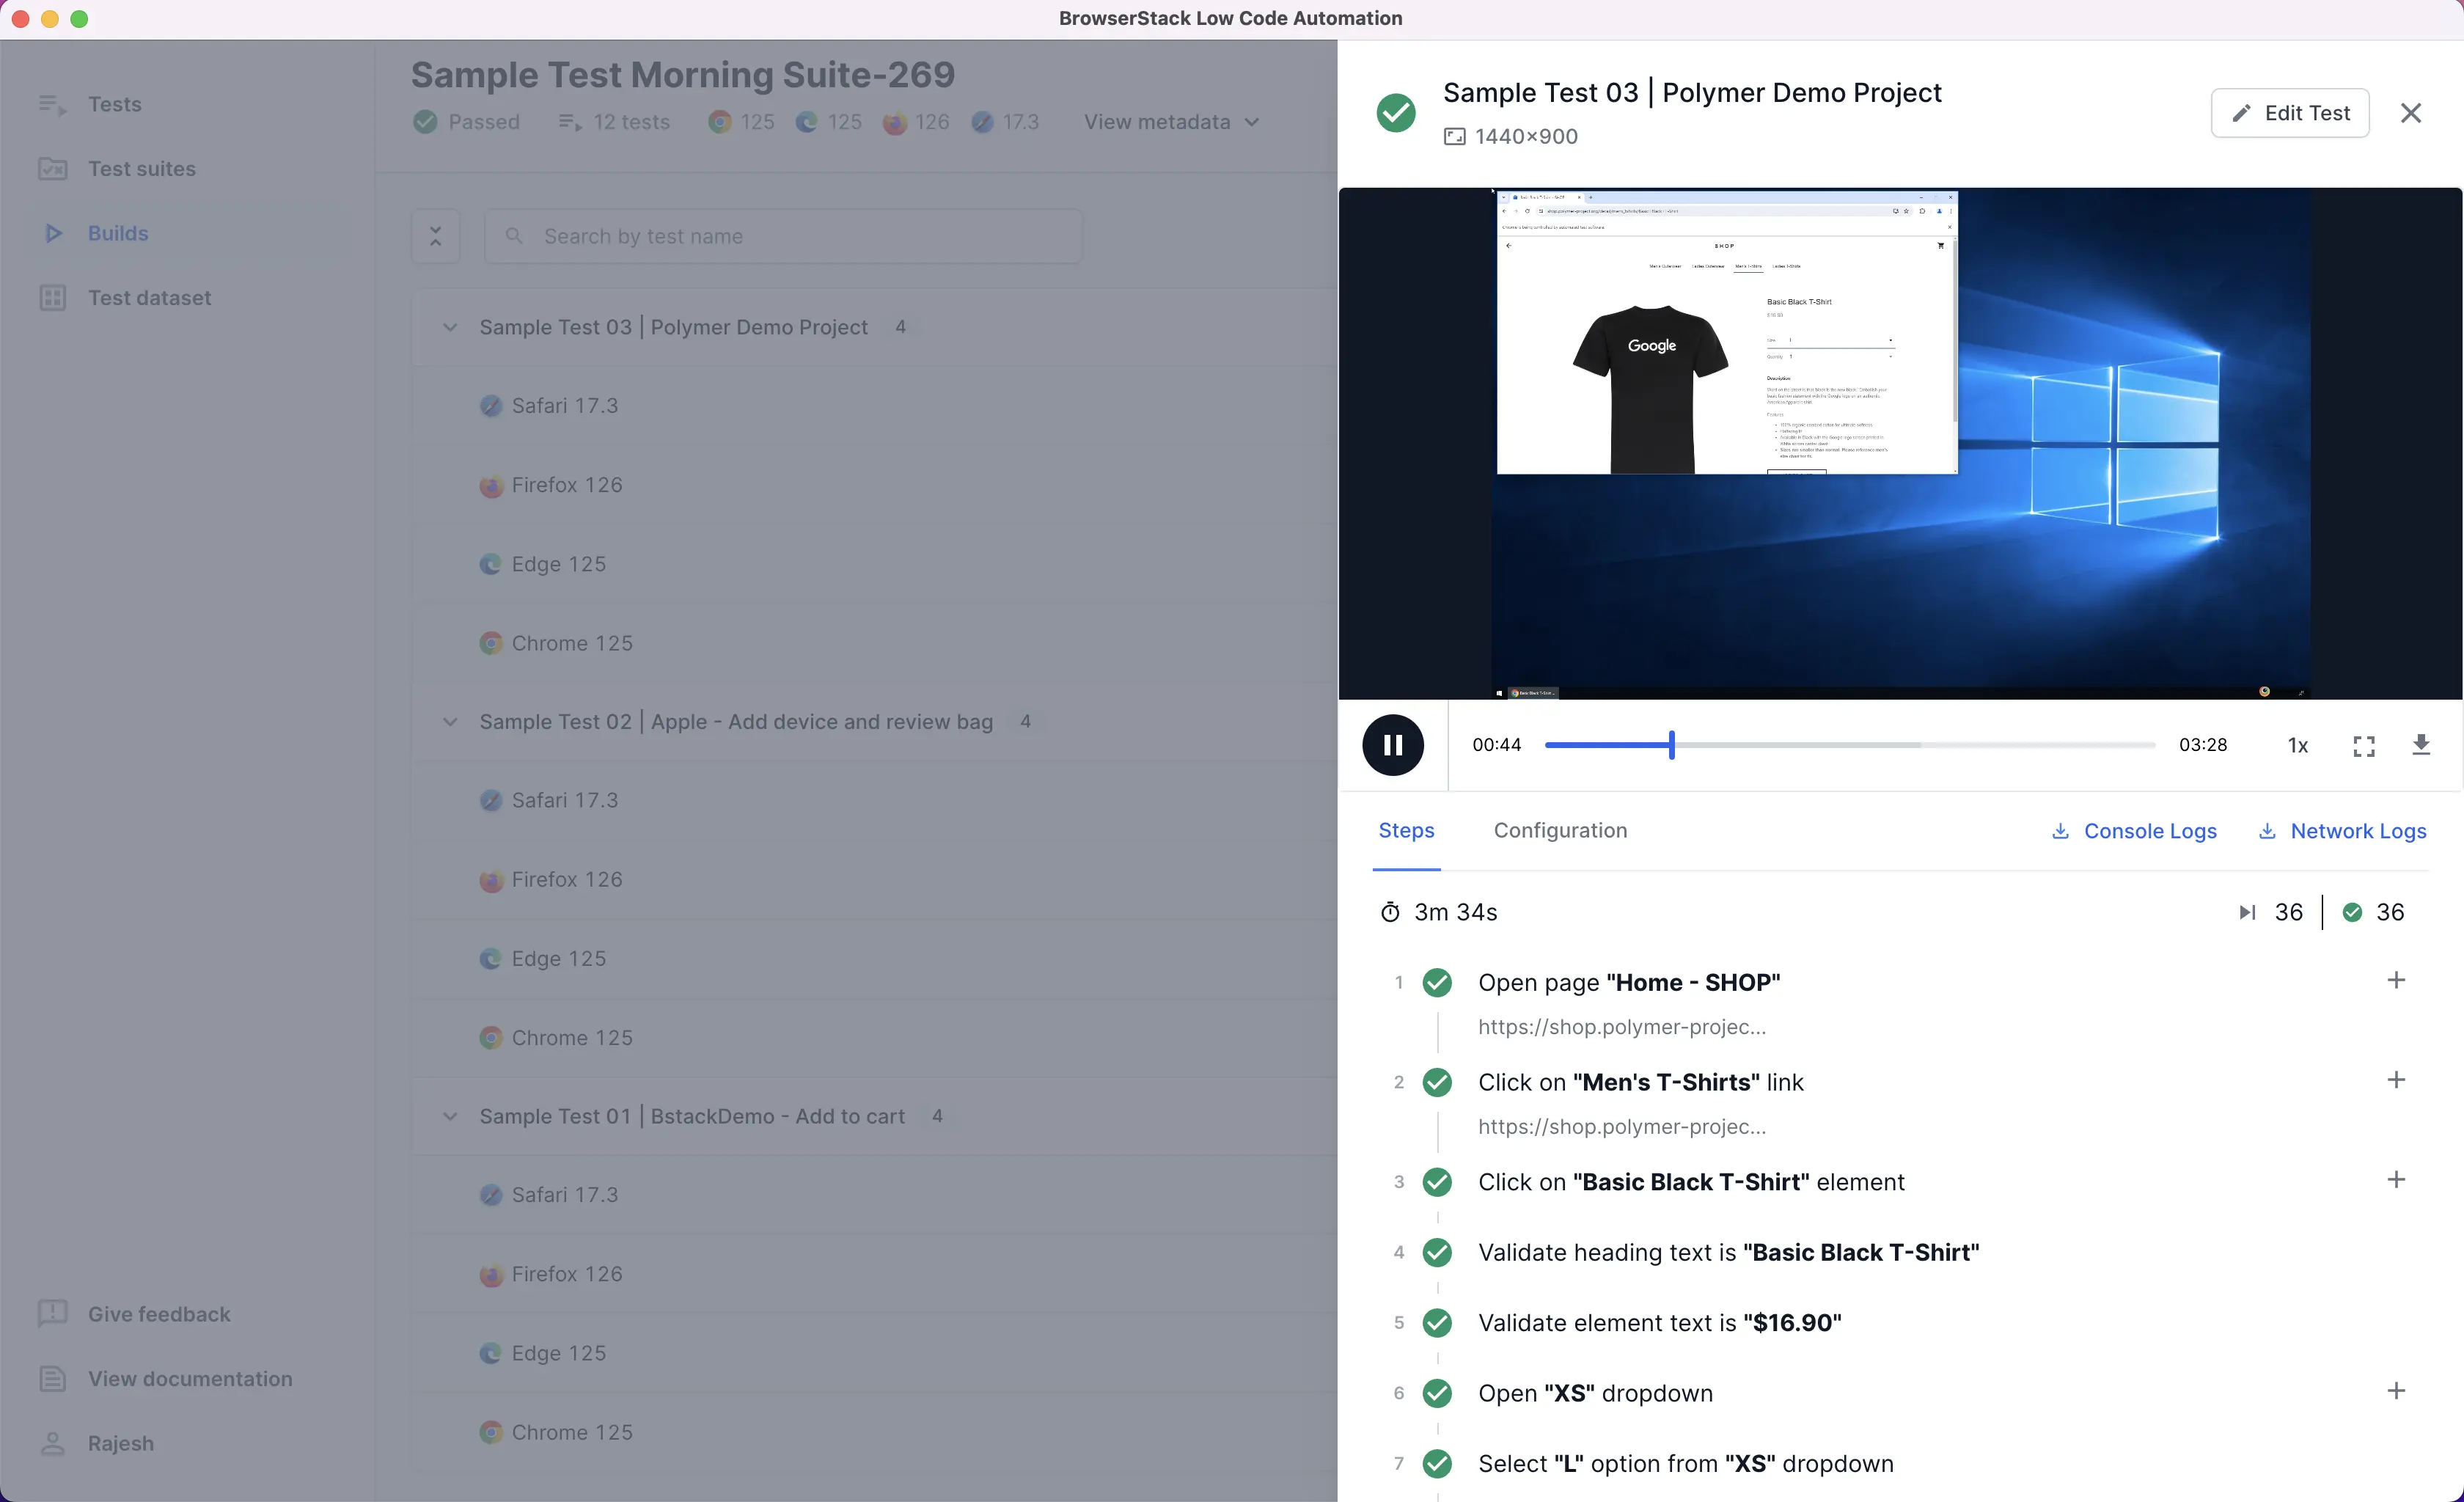The image size is (2464, 1502).
Task: Click the Builds sidebar icon
Action: tap(53, 232)
